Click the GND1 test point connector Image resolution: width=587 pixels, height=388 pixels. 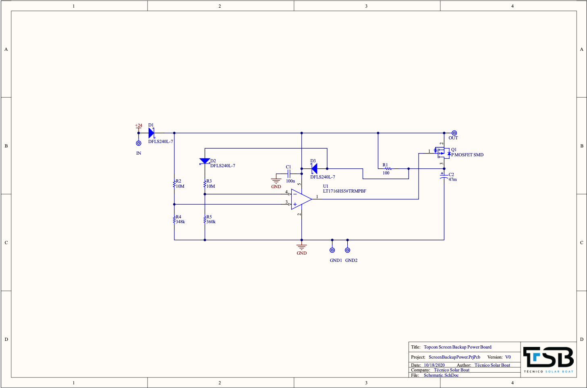332,250
